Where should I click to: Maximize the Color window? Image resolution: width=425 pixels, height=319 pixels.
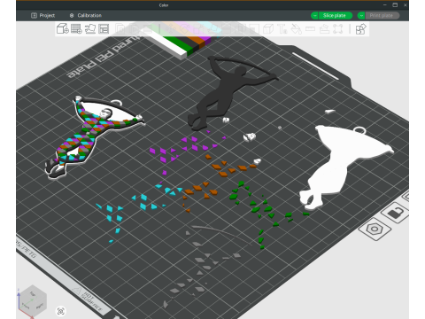pyautogui.click(x=395, y=4)
